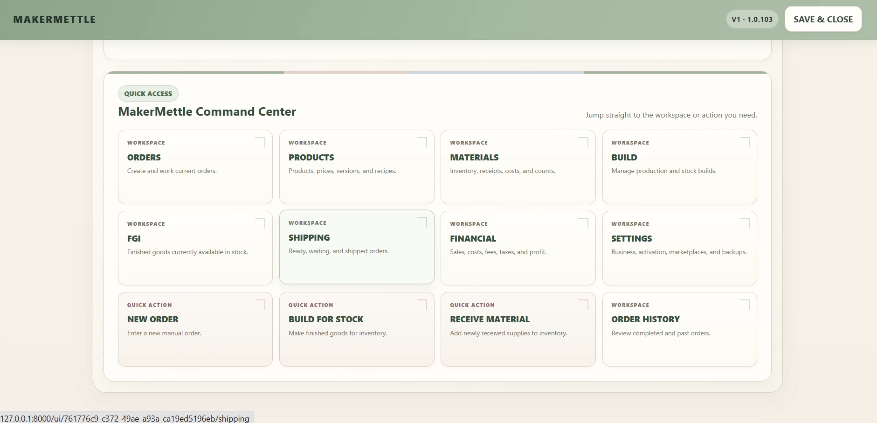Open the FGI finished goods card
This screenshot has width=877, height=423.
tap(195, 248)
